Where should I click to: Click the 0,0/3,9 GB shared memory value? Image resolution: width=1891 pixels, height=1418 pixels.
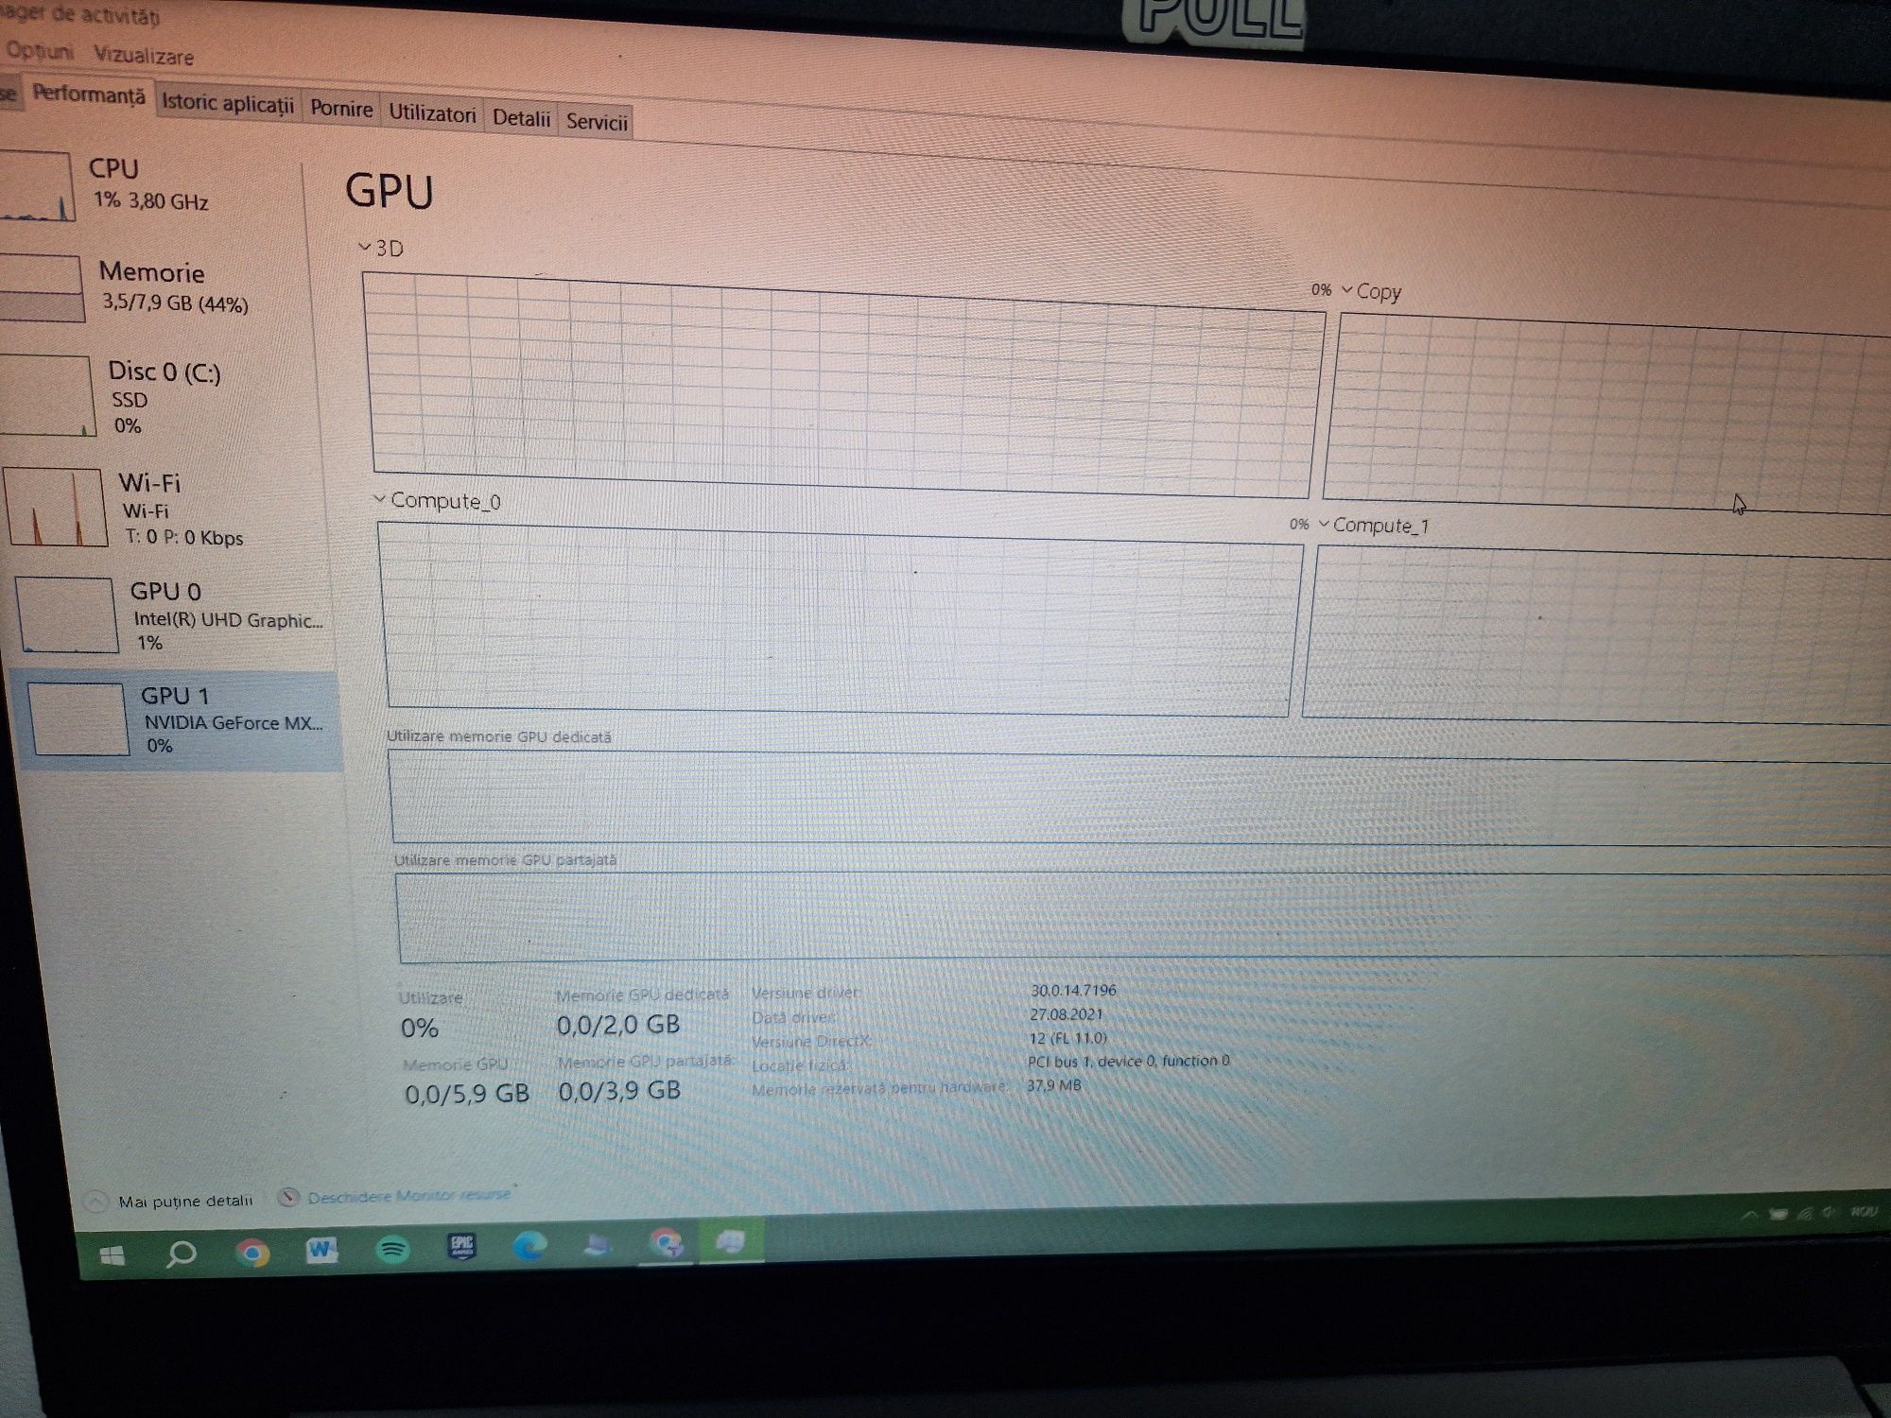[x=619, y=1091]
